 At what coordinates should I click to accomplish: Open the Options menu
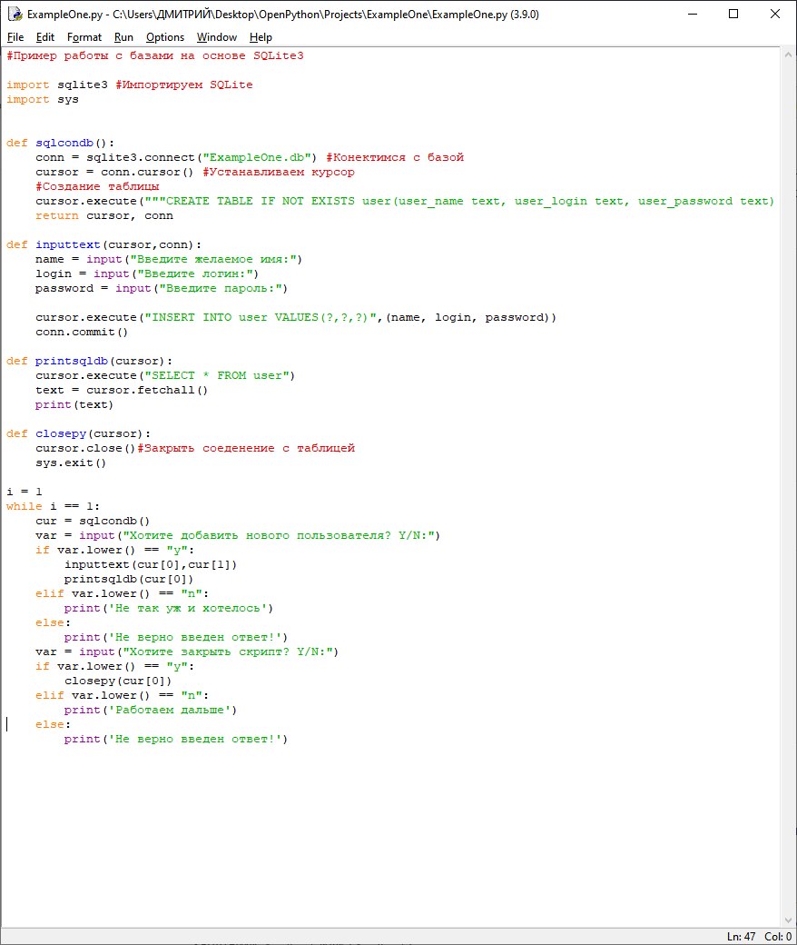165,37
